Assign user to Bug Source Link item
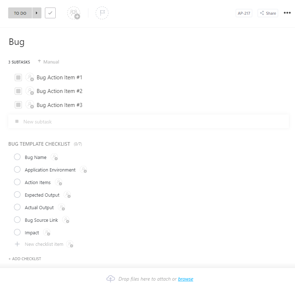The height and width of the screenshot is (286, 295). [x=66, y=220]
